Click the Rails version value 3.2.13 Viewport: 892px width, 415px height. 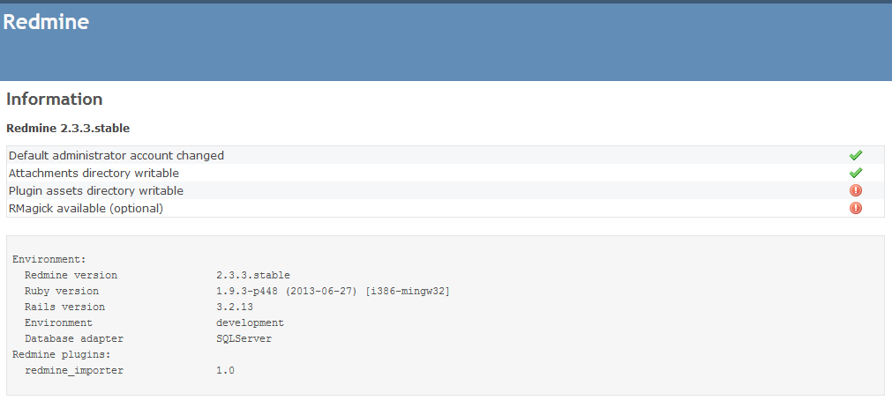point(235,307)
